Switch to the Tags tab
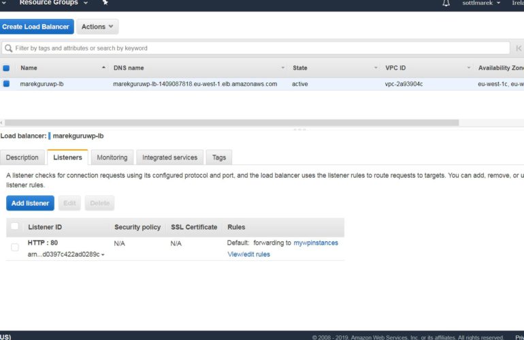Viewport: 524px width, 340px height. pos(219,157)
